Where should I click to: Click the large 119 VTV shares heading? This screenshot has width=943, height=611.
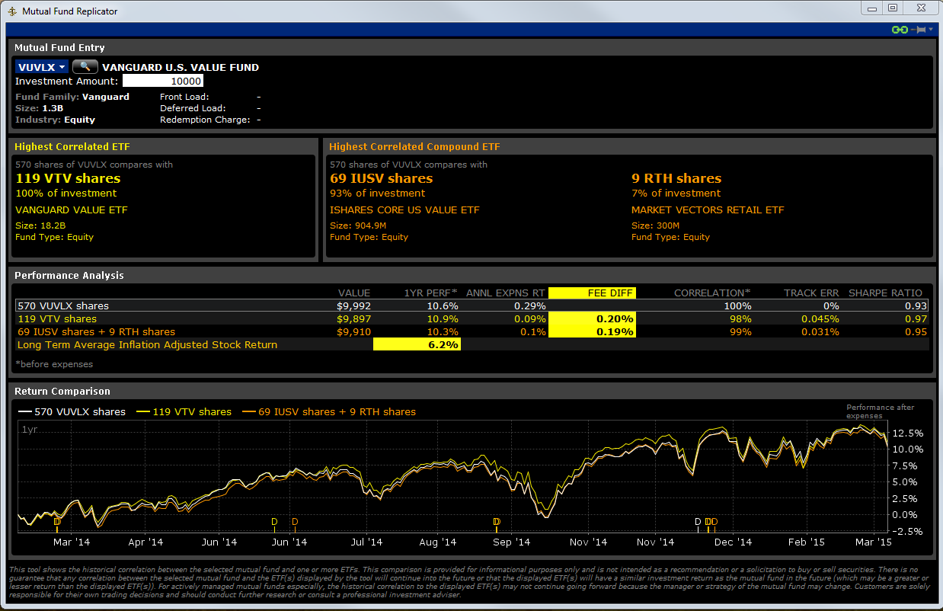[x=68, y=178]
